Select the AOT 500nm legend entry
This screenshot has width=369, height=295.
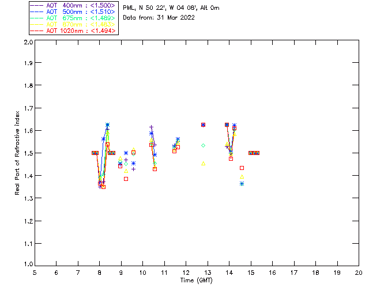(73, 12)
